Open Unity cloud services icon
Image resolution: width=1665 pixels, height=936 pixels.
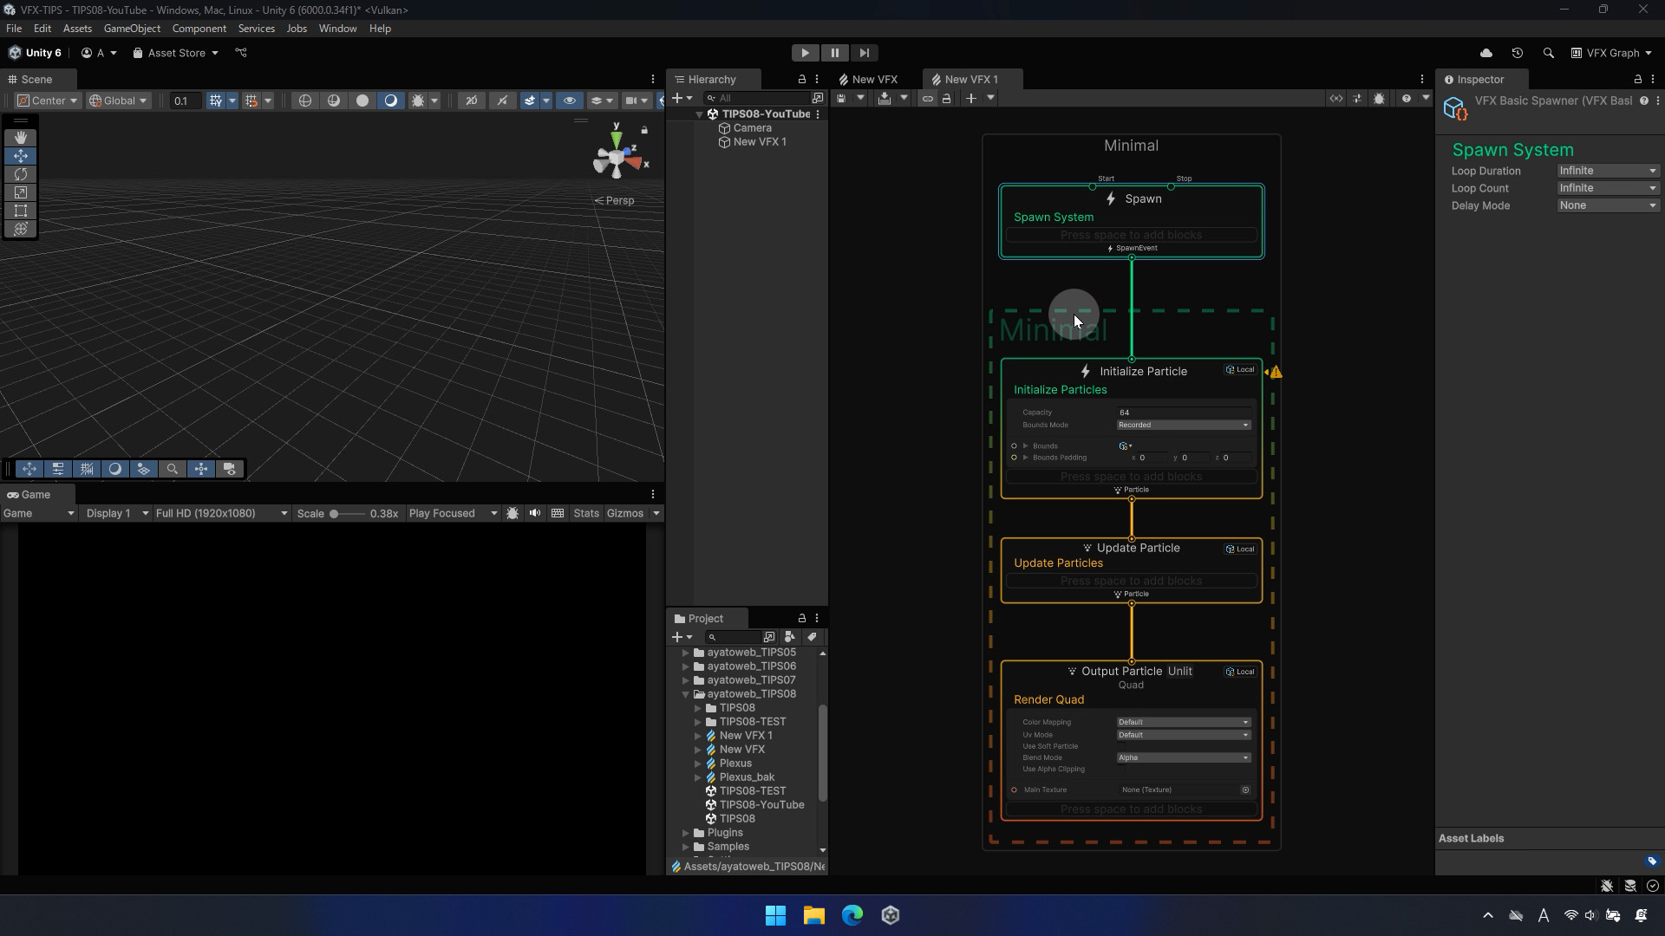1486,53
